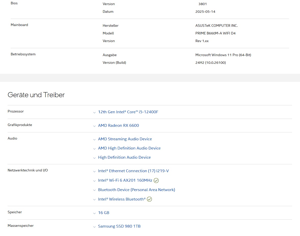Open the Samsung SSD 980 1TB link

pos(119,226)
